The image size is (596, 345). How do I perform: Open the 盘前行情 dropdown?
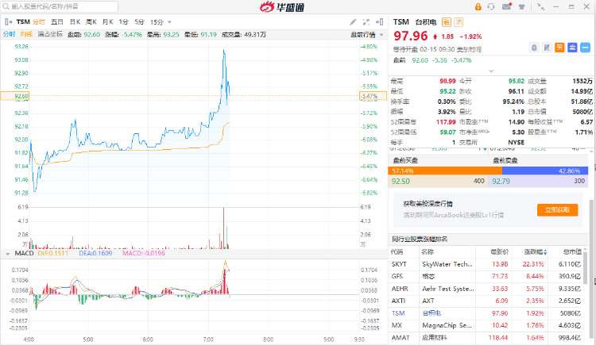click(367, 35)
